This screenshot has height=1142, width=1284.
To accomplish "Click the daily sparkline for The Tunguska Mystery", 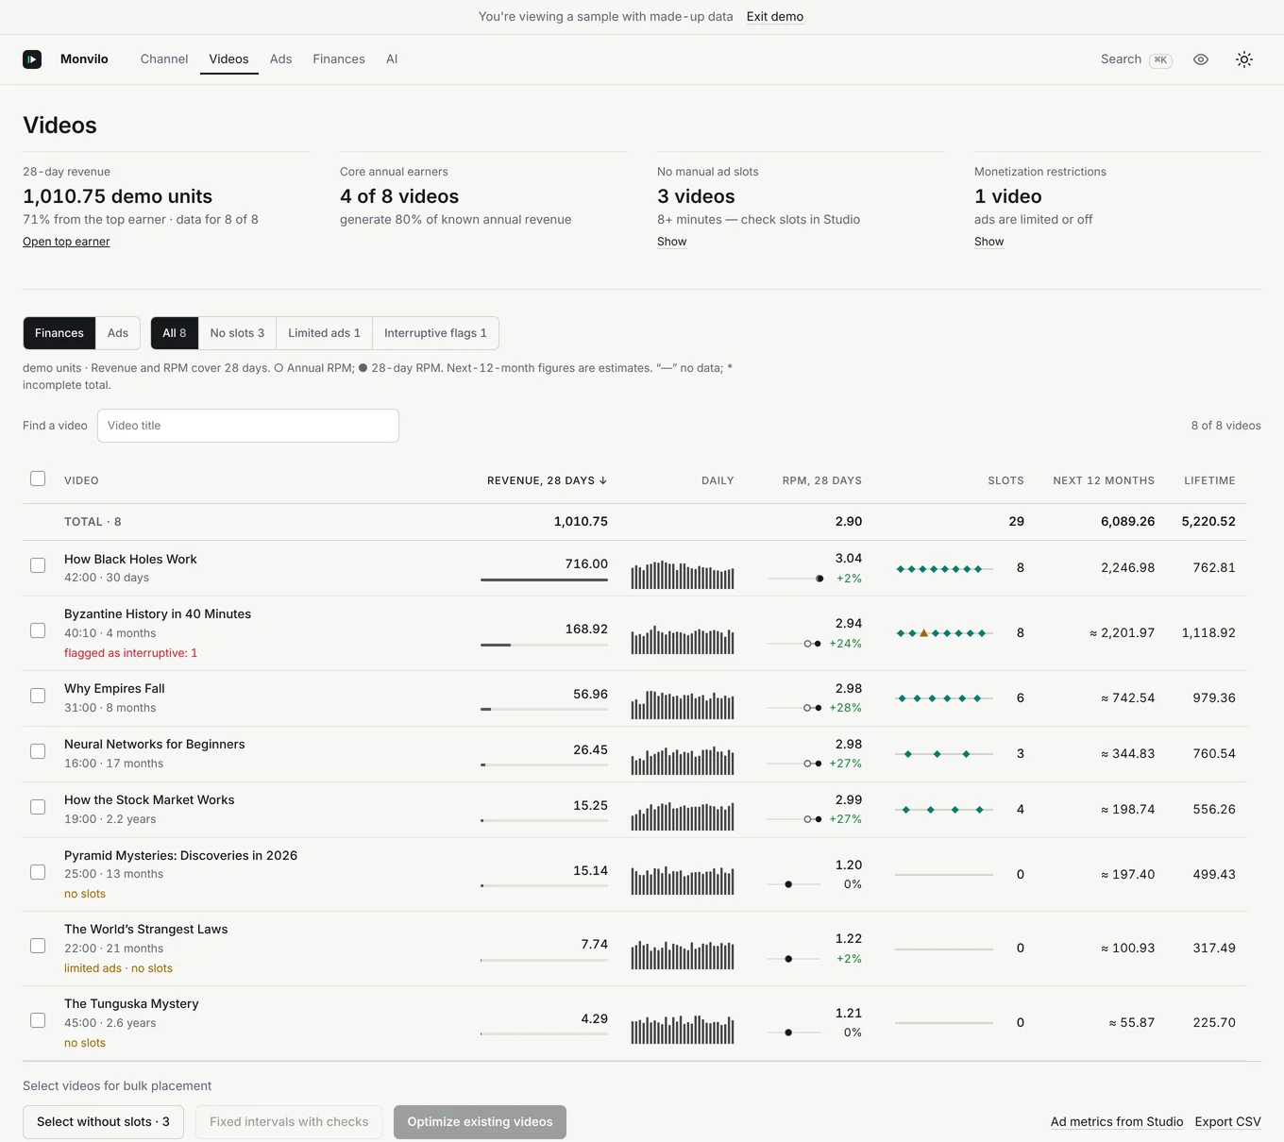I will point(683,1030).
